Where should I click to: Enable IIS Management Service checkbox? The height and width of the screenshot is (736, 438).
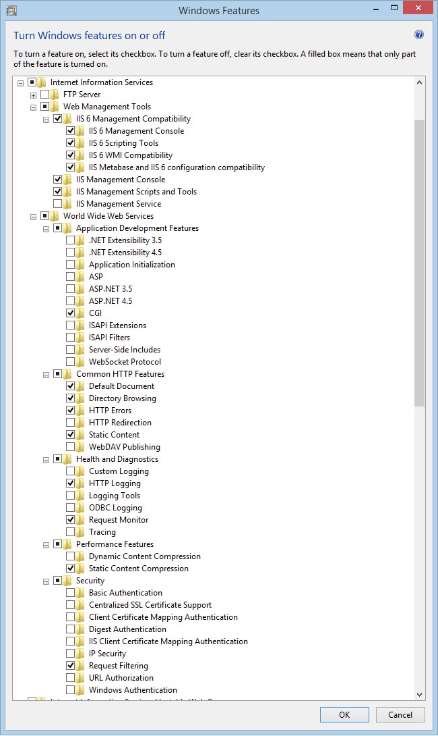click(x=58, y=204)
